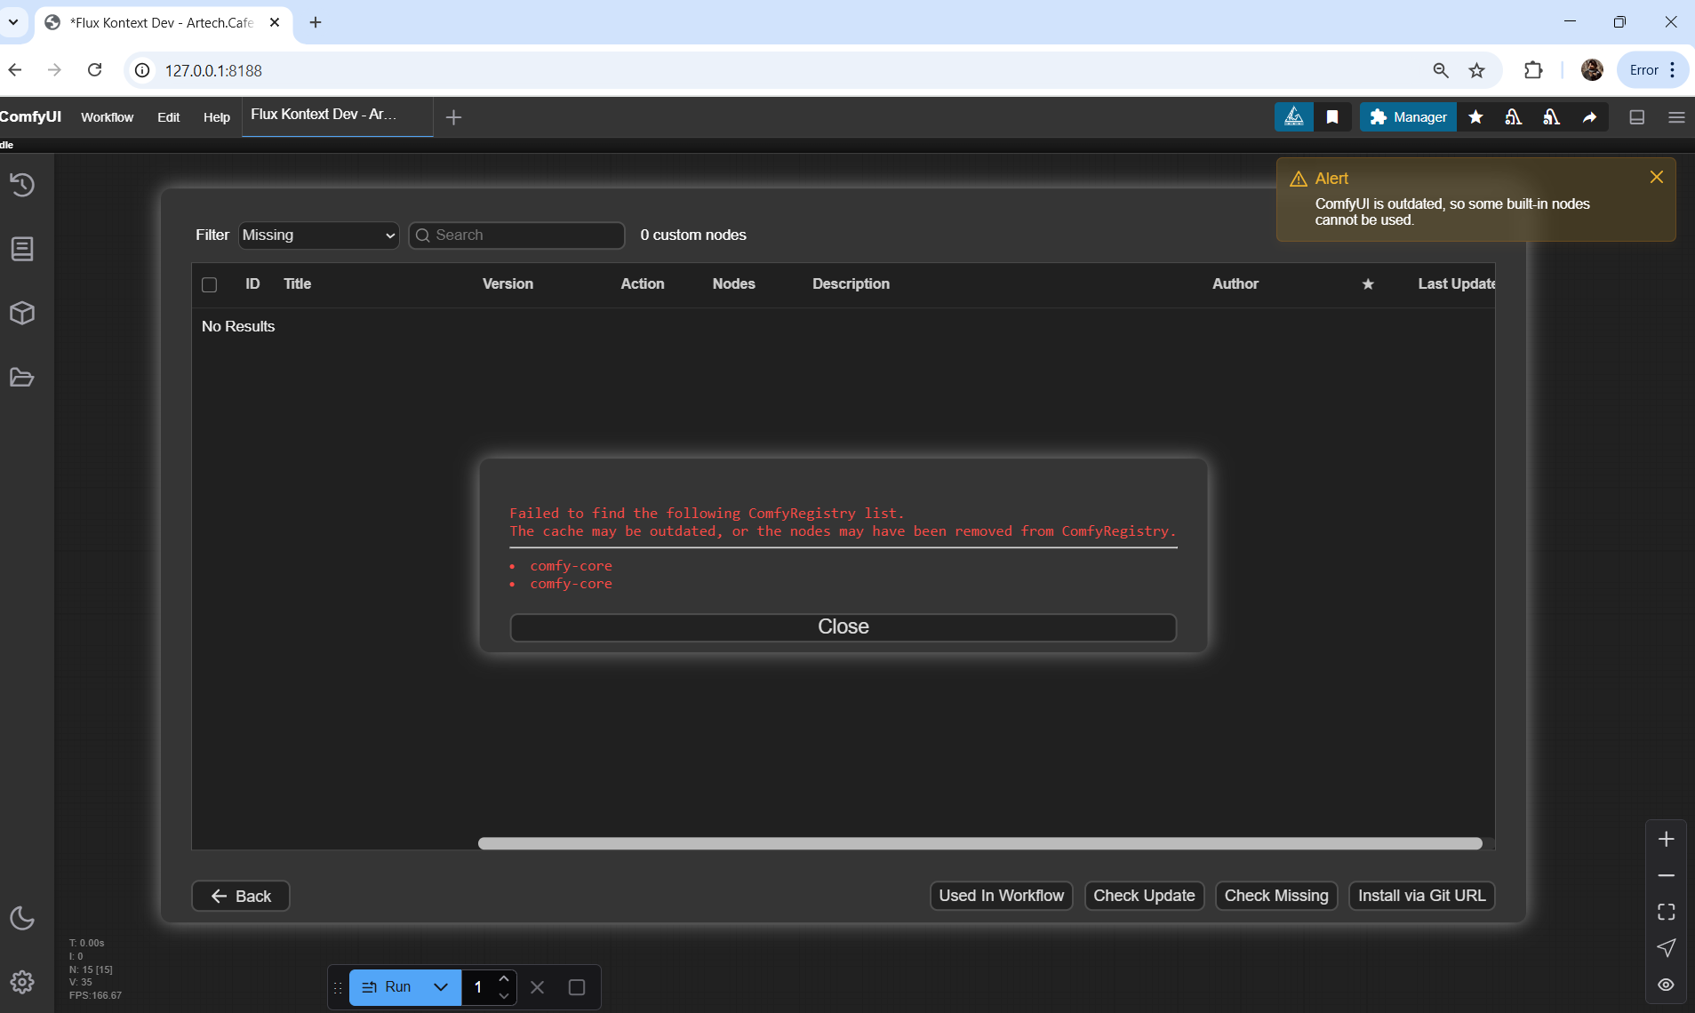Click the Check Missing button
This screenshot has height=1013, width=1695.
[1275, 896]
